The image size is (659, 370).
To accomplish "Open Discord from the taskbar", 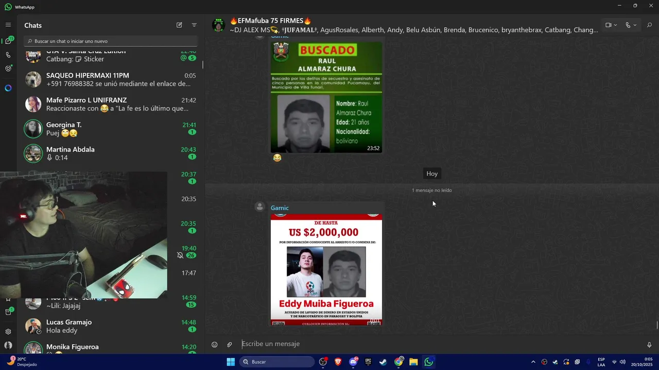I will click(x=353, y=362).
